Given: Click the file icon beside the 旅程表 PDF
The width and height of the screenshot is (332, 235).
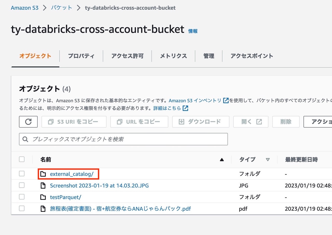Looking at the screenshot, I should [43, 209].
